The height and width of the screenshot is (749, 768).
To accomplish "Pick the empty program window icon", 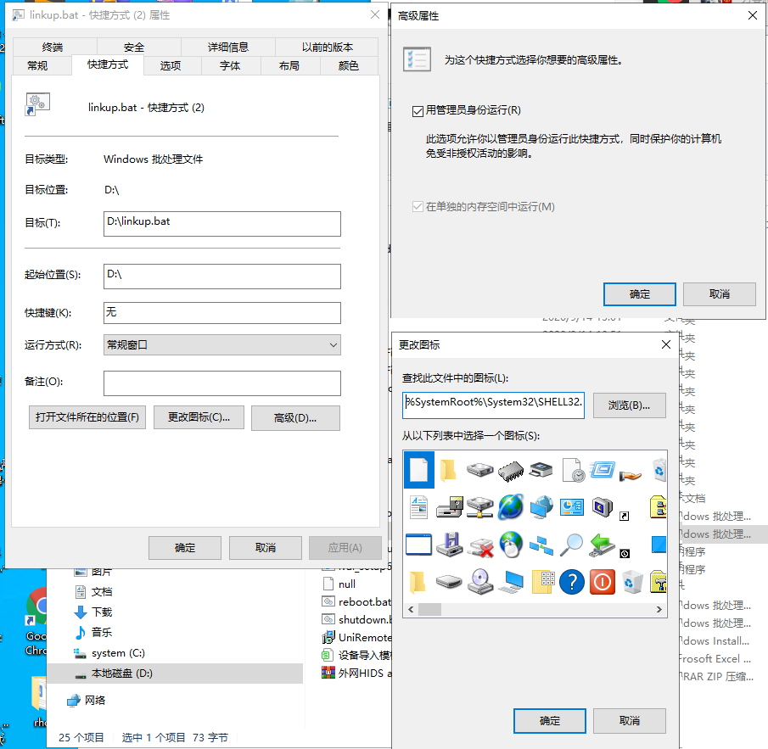I will [418, 545].
